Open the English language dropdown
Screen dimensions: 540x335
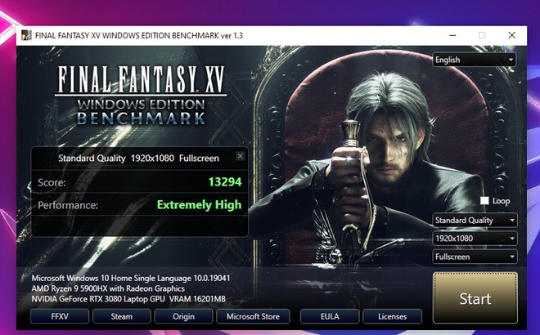(475, 60)
